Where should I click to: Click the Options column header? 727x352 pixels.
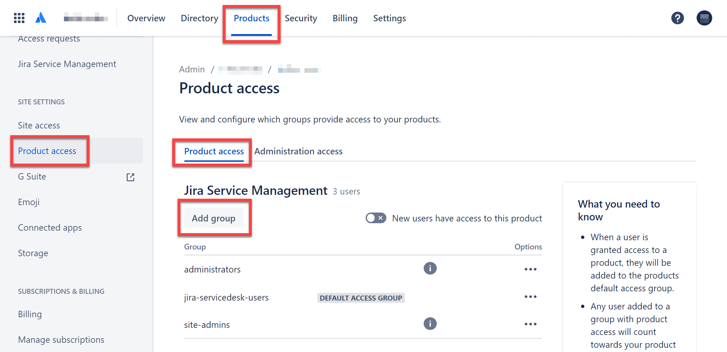[x=528, y=247]
